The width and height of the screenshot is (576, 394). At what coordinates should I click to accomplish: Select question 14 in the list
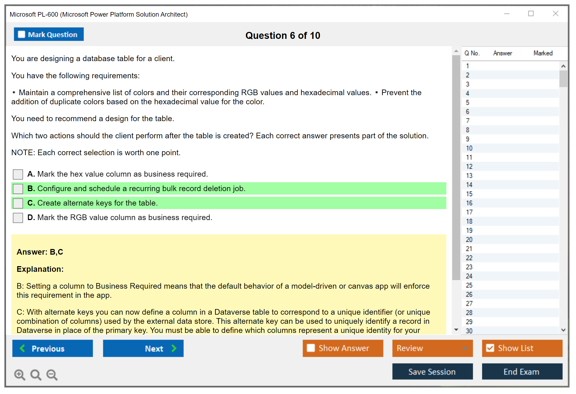point(469,185)
